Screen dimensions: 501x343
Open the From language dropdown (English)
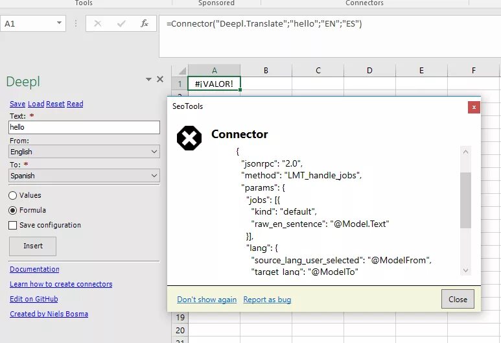coord(84,152)
